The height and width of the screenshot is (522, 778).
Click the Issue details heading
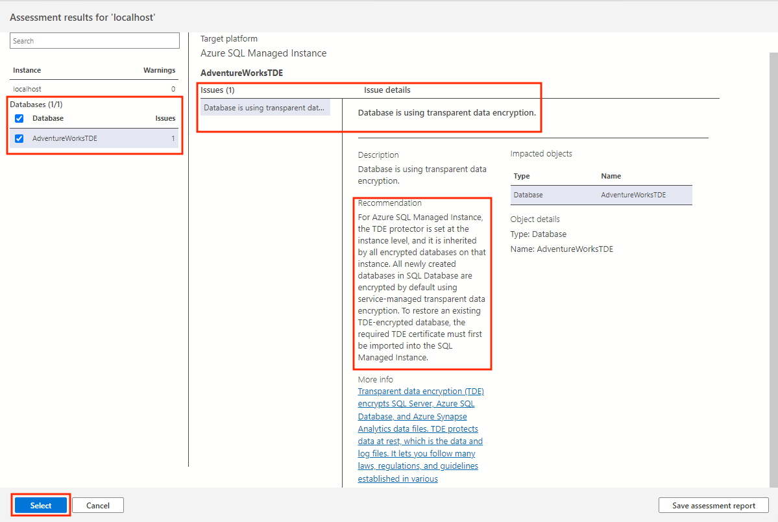point(387,90)
